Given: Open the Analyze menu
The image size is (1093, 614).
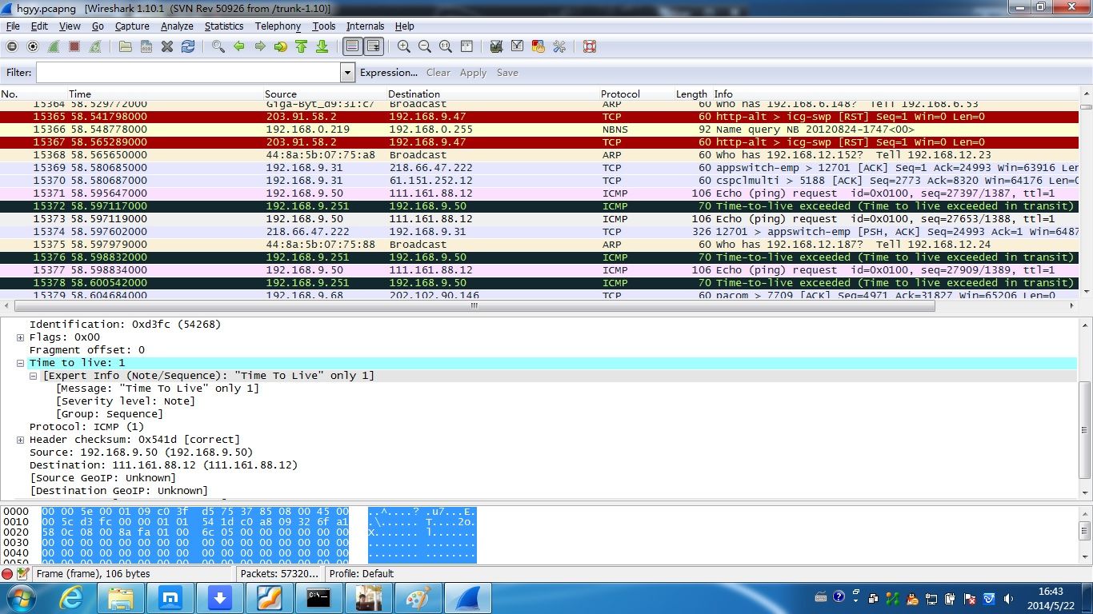Looking at the screenshot, I should [177, 26].
